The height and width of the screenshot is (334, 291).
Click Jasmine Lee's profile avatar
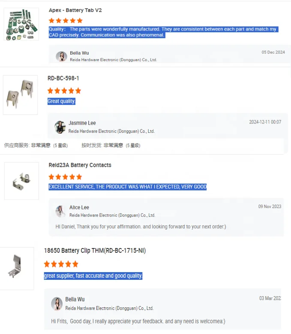(60, 127)
